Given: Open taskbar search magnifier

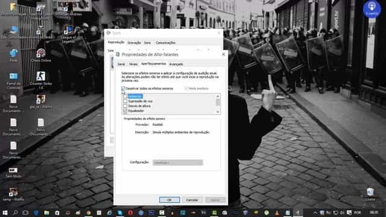Looking at the screenshot, I should (15, 213).
